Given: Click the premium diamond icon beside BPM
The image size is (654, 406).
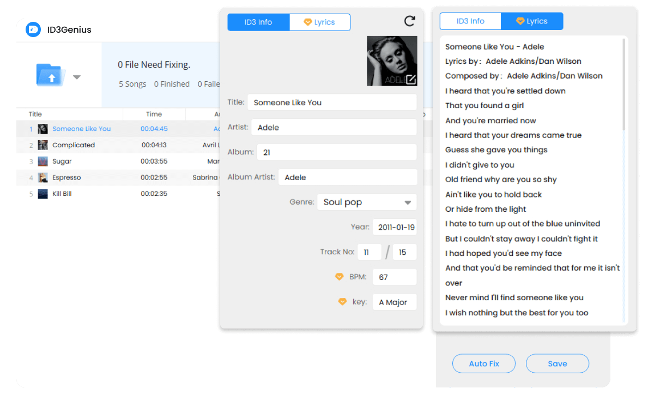Looking at the screenshot, I should 340,277.
